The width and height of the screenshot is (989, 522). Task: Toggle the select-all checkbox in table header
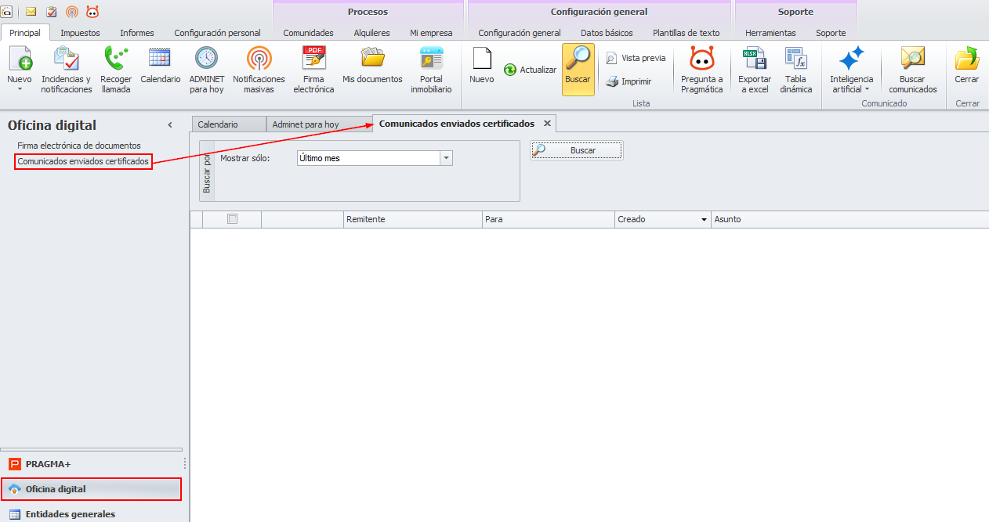[x=232, y=219]
